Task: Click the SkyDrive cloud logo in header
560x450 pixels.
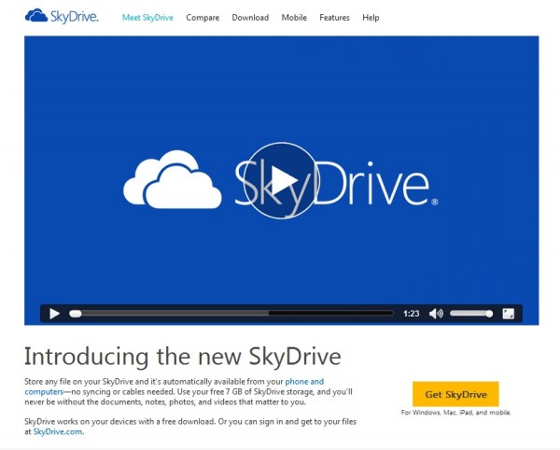Action: coord(36,16)
